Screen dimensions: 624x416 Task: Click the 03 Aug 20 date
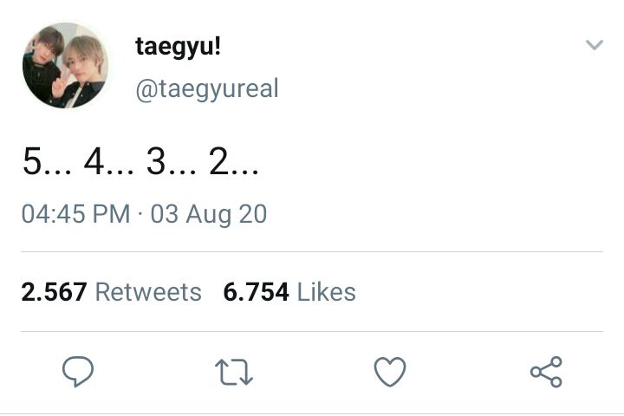click(x=209, y=214)
